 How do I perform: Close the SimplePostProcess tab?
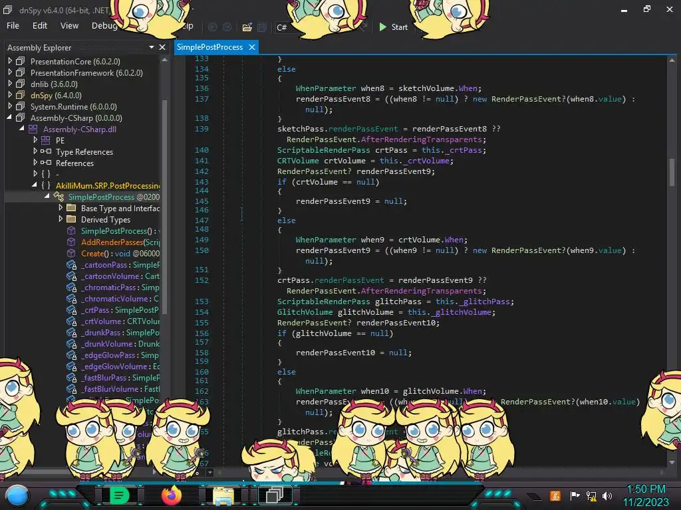click(252, 47)
